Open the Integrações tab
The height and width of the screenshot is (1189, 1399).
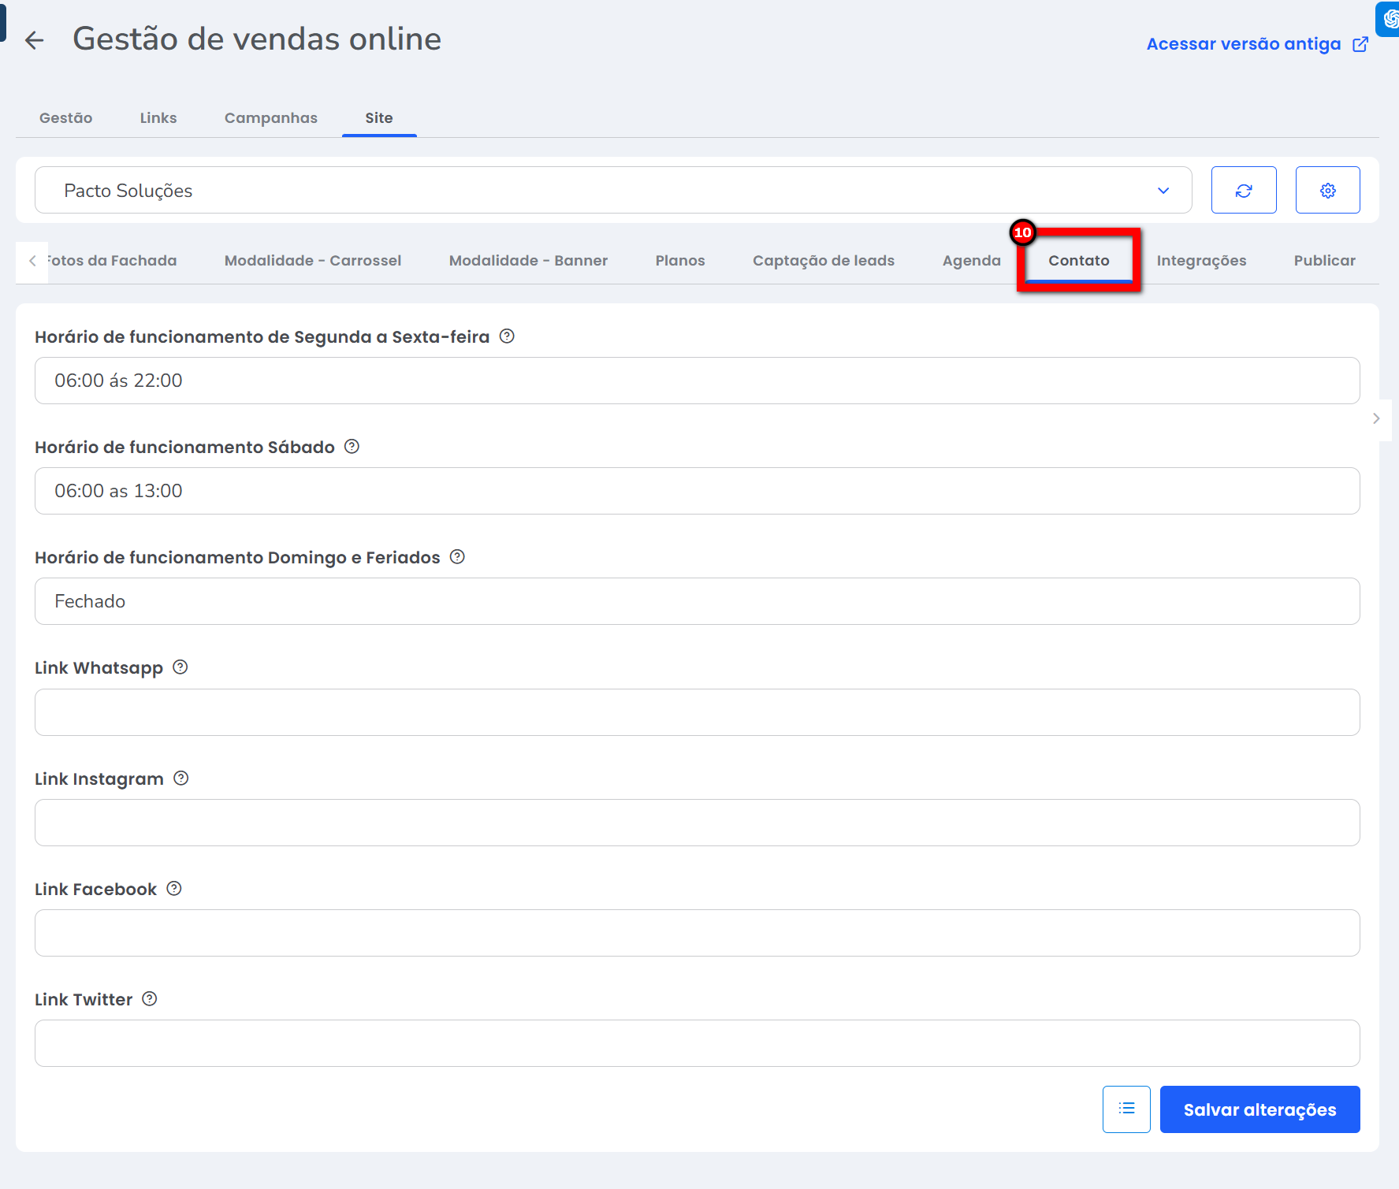[x=1200, y=261]
